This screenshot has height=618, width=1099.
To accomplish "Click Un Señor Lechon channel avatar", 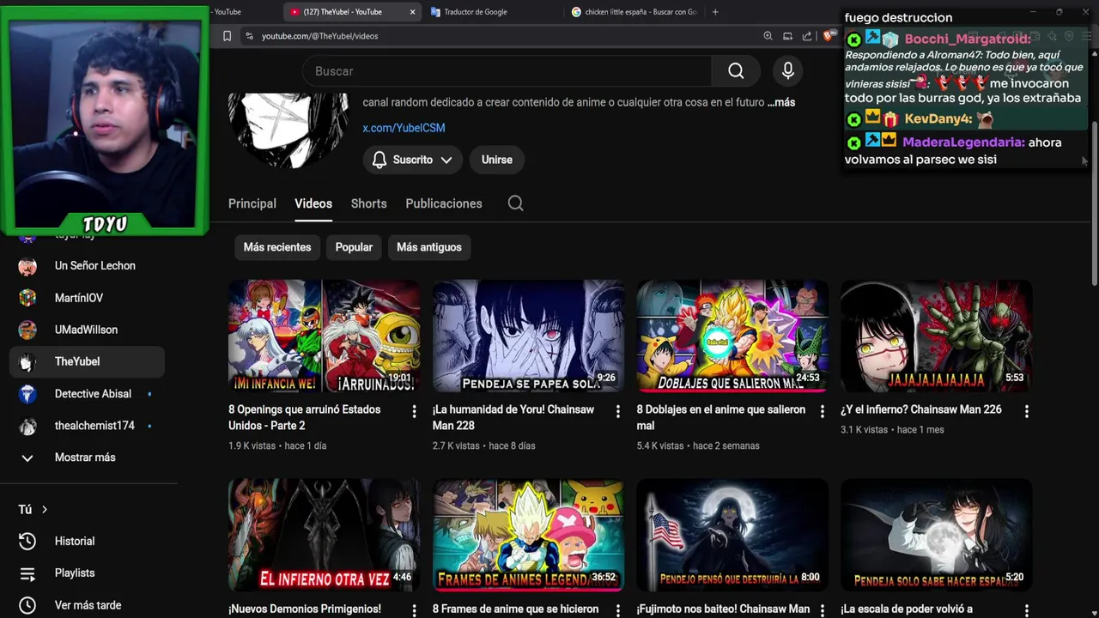I will click(x=27, y=266).
